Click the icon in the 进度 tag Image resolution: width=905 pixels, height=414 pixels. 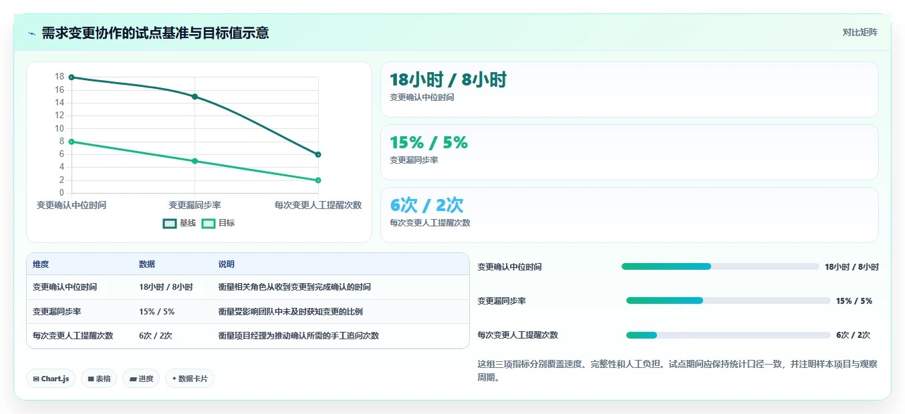133,379
